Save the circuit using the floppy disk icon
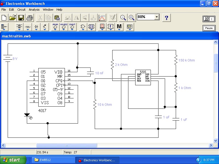 (x=21, y=18)
